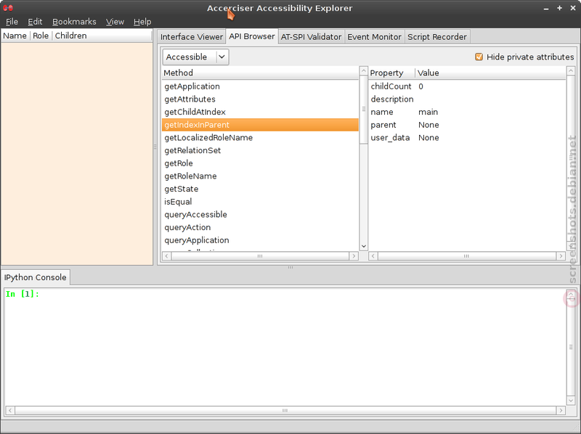Click the IPython console horizontal scroll right arrow
This screenshot has height=434, width=581.
(561, 410)
